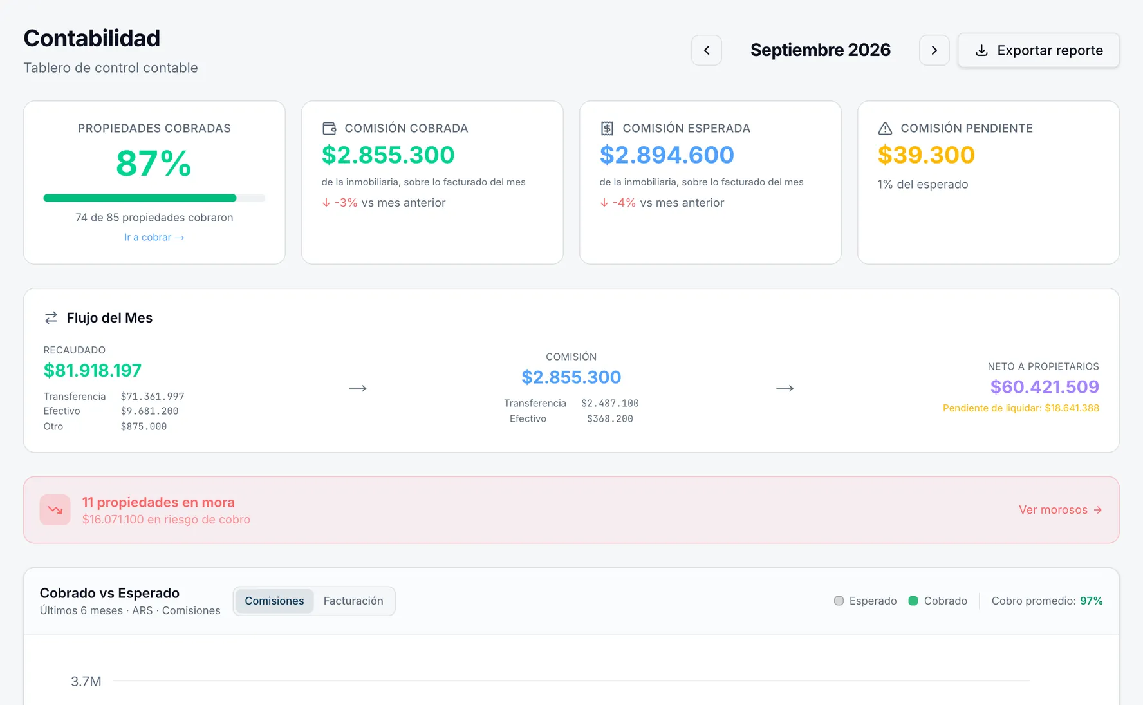Click the wallet icon beside Comisión Cobrada

coord(330,128)
